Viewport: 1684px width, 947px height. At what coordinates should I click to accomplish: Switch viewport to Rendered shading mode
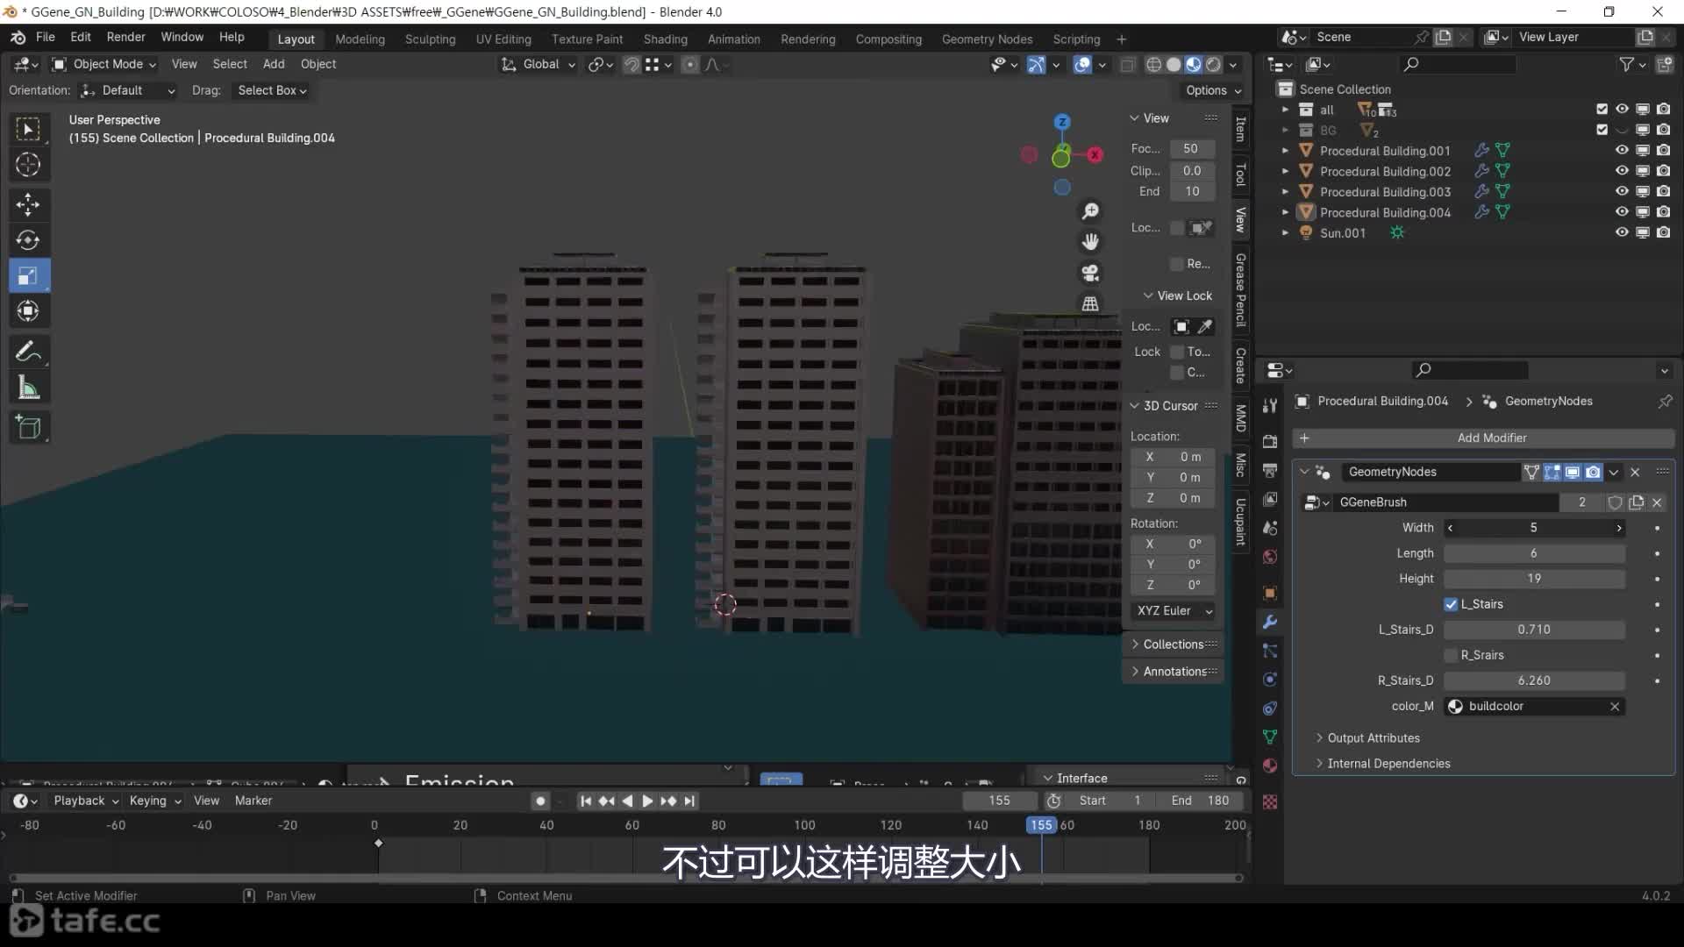[1213, 64]
